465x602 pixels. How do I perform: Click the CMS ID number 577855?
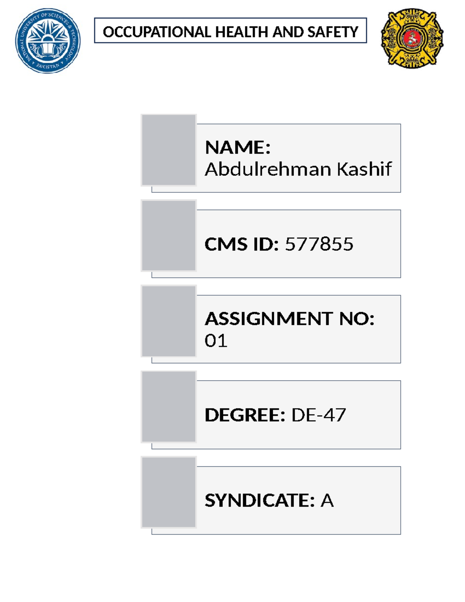[319, 244]
